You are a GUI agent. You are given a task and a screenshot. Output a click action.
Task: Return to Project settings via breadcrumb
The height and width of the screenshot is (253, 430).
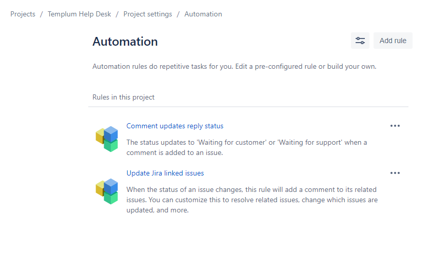point(148,14)
